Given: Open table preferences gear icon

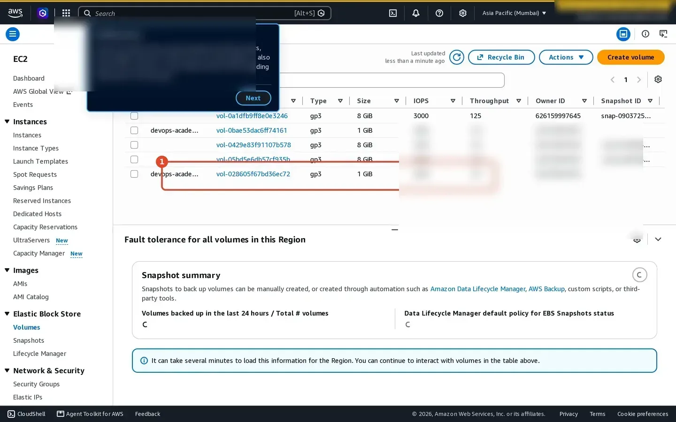Looking at the screenshot, I should [x=658, y=79].
